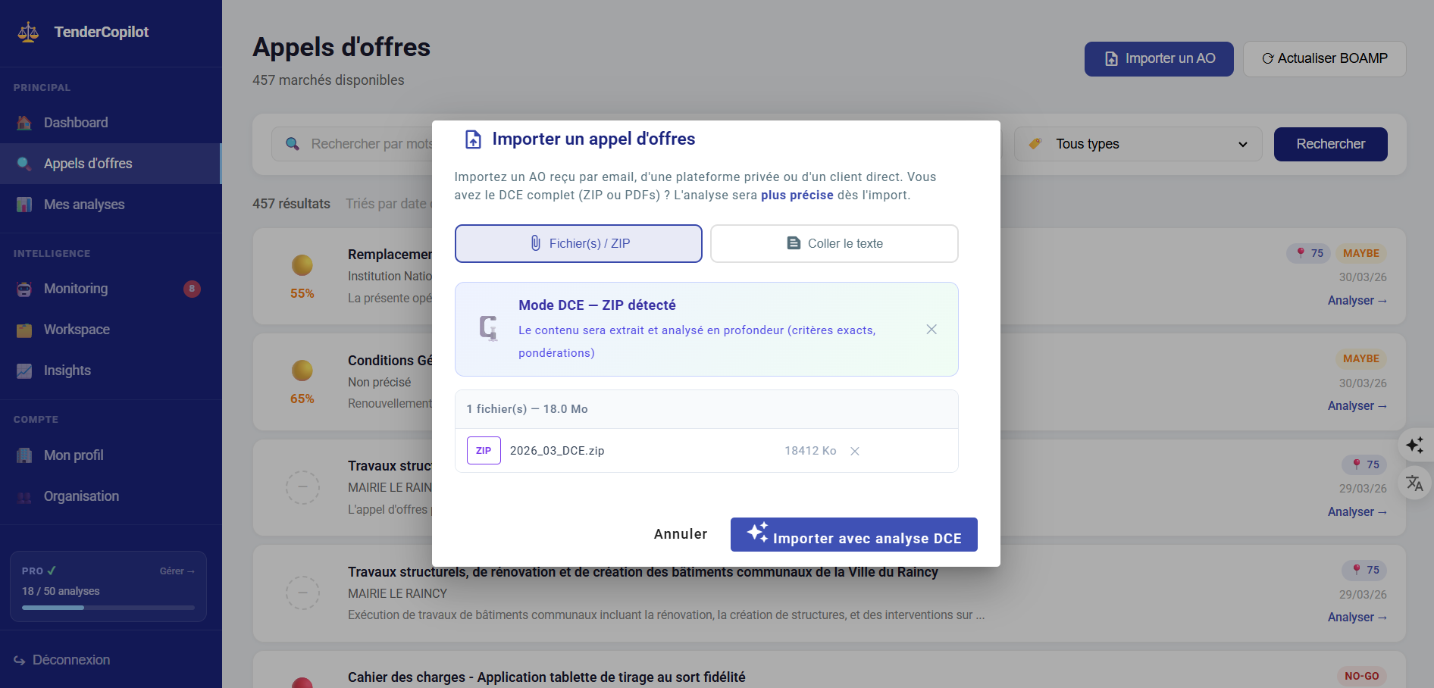1434x688 pixels.
Task: Click the 18/50 analyses usage progress bar
Action: (x=108, y=607)
